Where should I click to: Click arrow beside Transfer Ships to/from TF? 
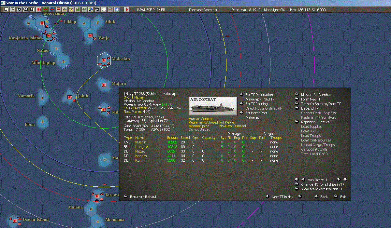point(297,104)
